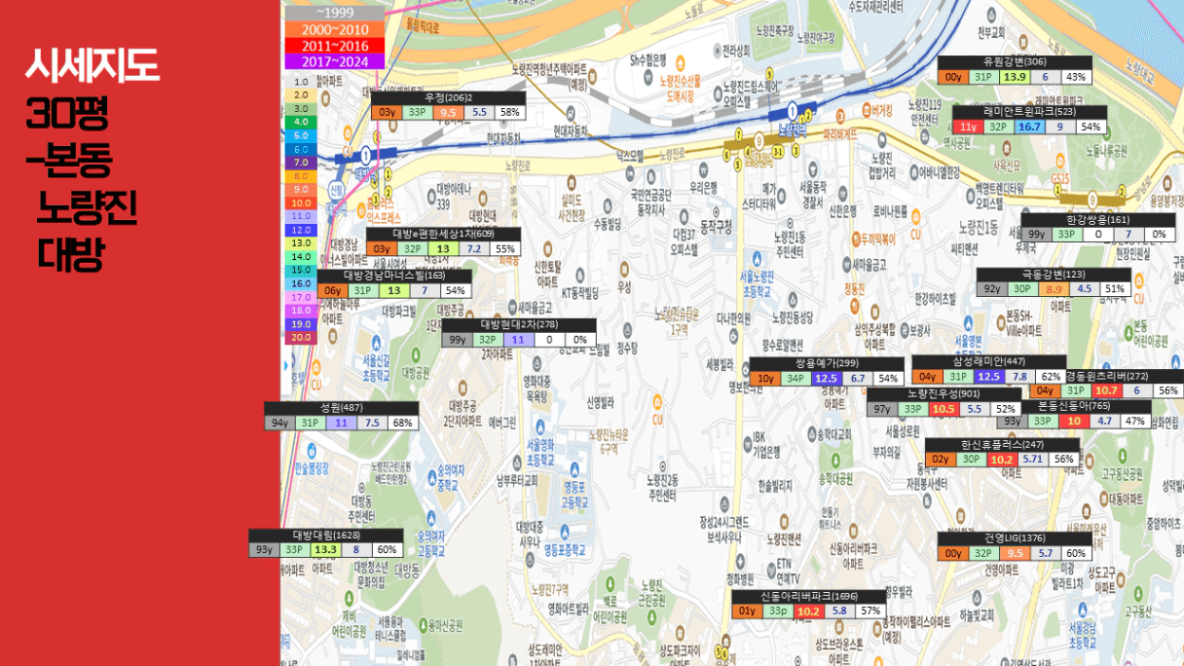Screen dimensions: 1184x666
Task: Select the 대방대림(1628) label title
Action: [326, 535]
